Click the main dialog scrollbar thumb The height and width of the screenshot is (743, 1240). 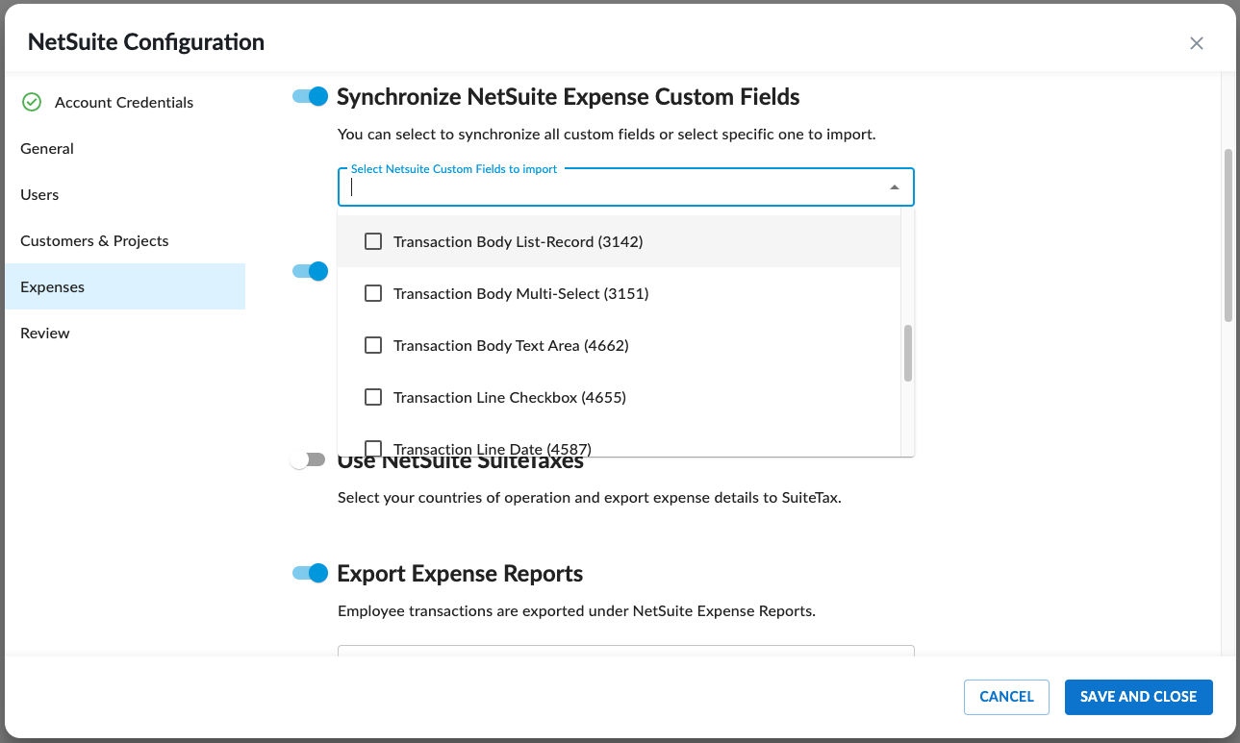(x=1227, y=235)
